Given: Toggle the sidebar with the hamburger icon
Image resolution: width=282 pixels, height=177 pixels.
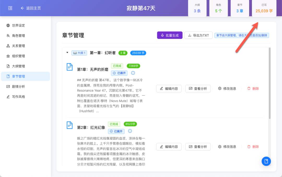Looking at the screenshot, I should 10,8.
